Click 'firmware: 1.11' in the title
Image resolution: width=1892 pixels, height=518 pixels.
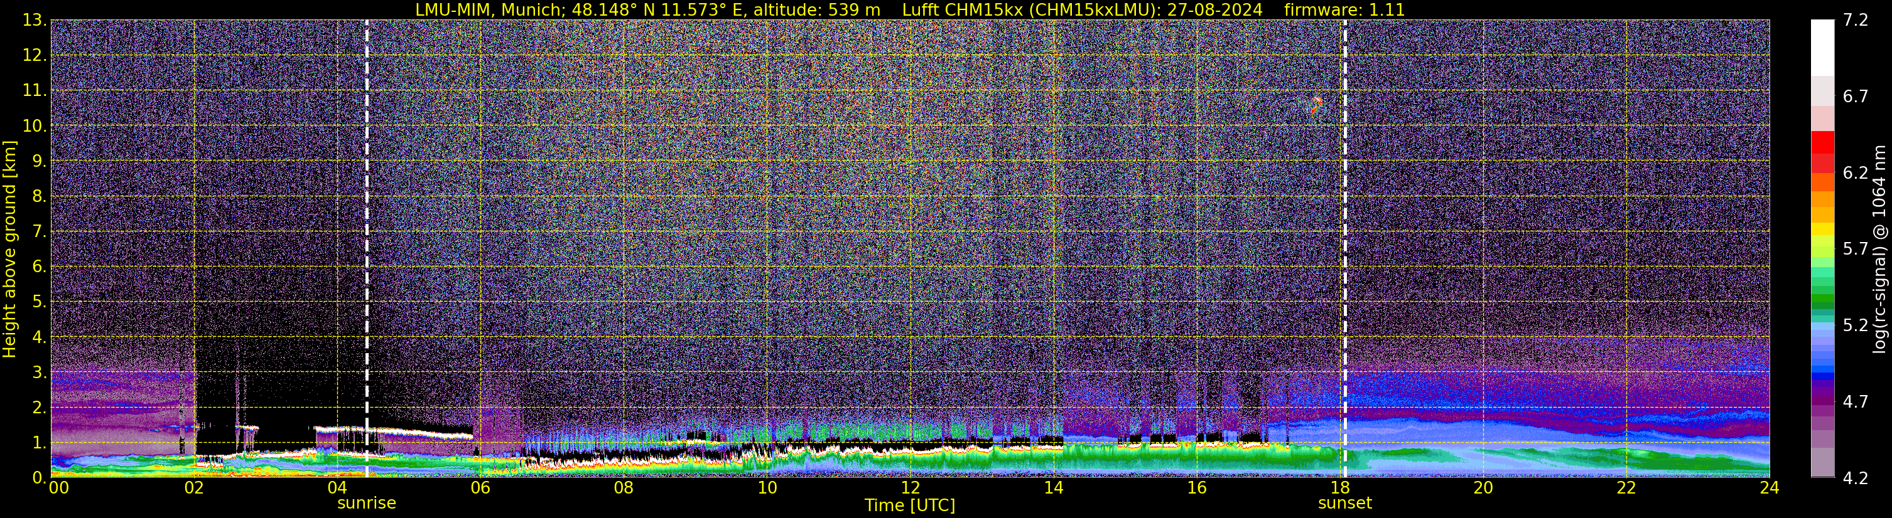[x=1344, y=10]
